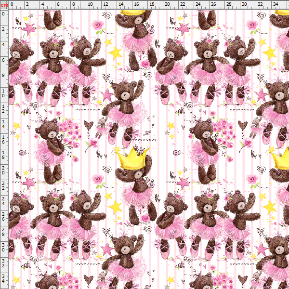Click the 0 mark on the vertical ruler
The image size is (289, 289).
click(3, 14)
